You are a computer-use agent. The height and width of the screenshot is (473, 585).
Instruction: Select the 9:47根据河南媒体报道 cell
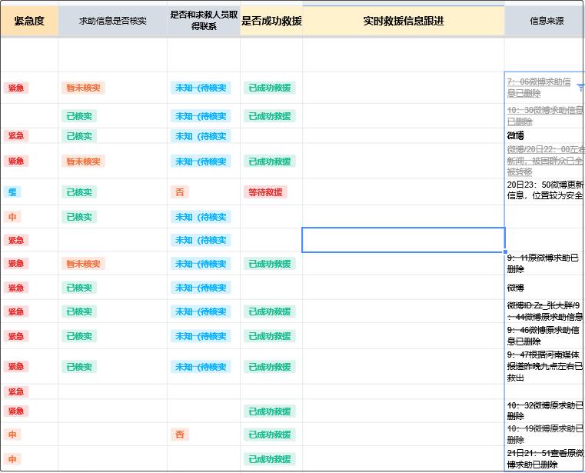(x=545, y=366)
